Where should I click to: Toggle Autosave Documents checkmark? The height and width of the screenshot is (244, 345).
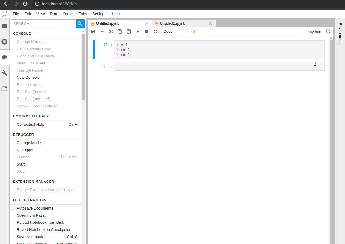13,208
